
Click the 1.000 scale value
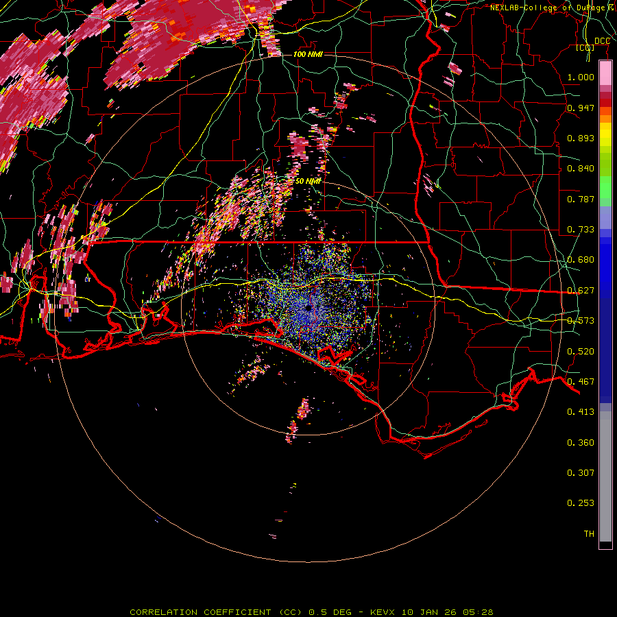(581, 77)
